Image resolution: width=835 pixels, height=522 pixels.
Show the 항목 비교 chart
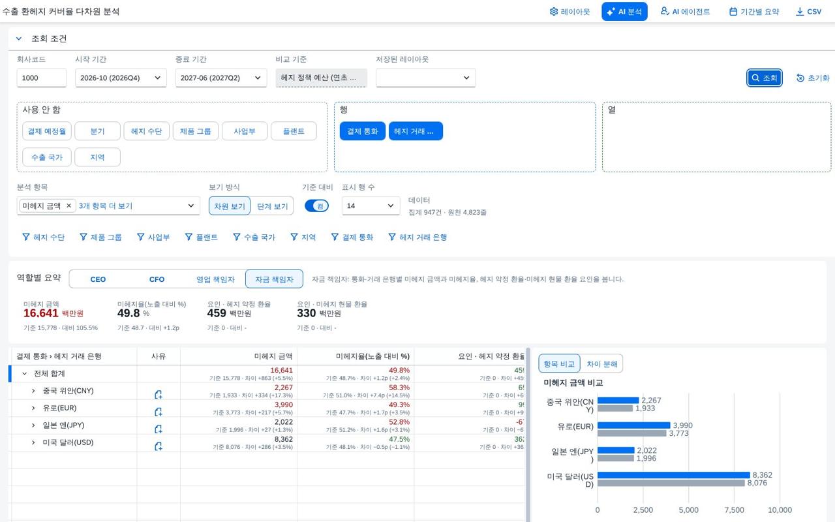click(x=559, y=363)
